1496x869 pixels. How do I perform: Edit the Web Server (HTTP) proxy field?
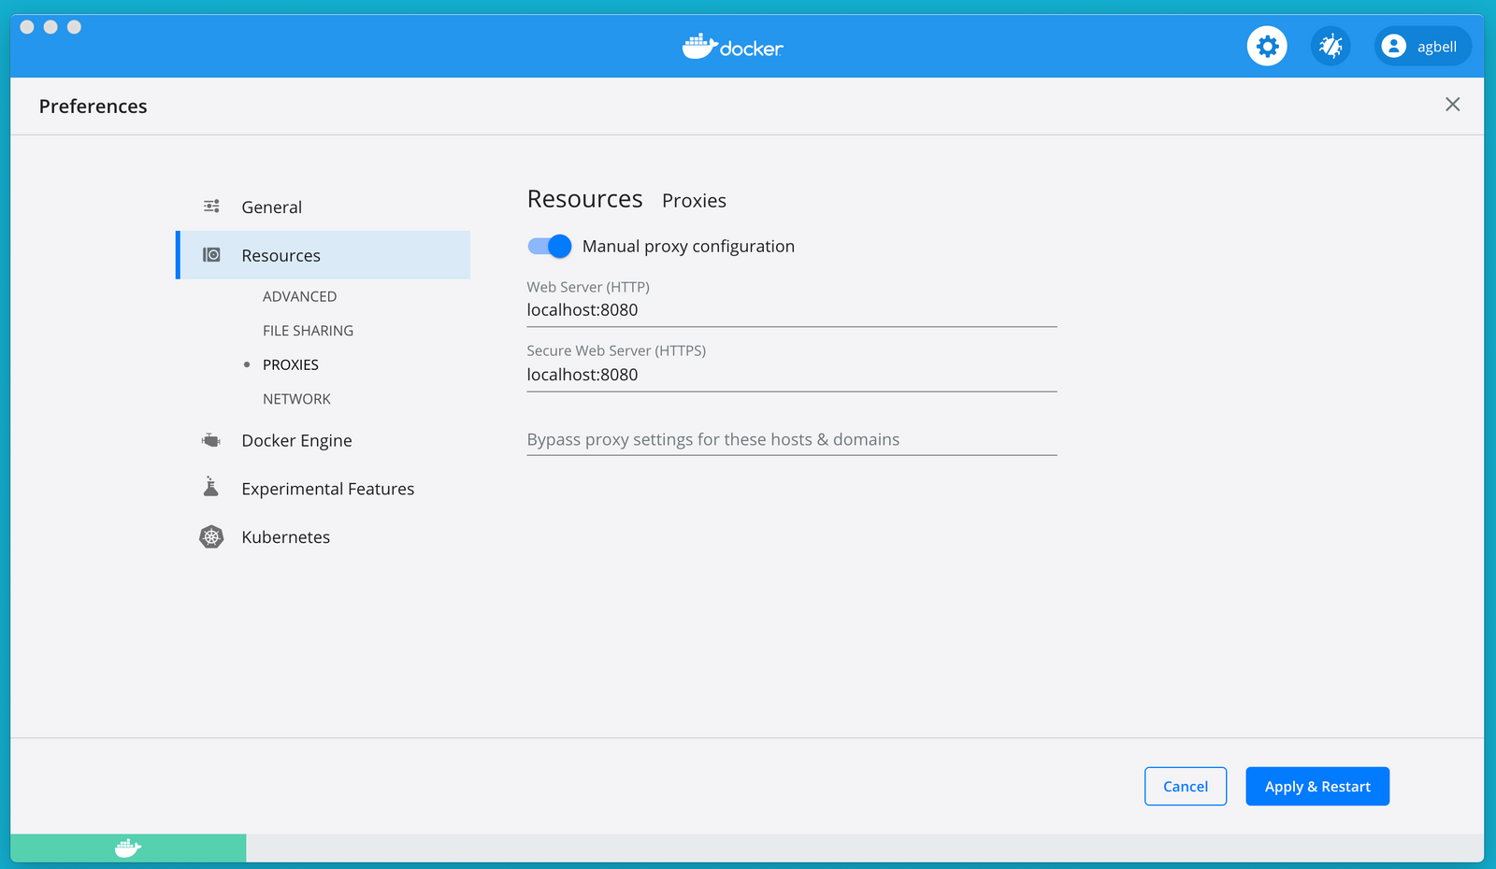pyautogui.click(x=791, y=309)
